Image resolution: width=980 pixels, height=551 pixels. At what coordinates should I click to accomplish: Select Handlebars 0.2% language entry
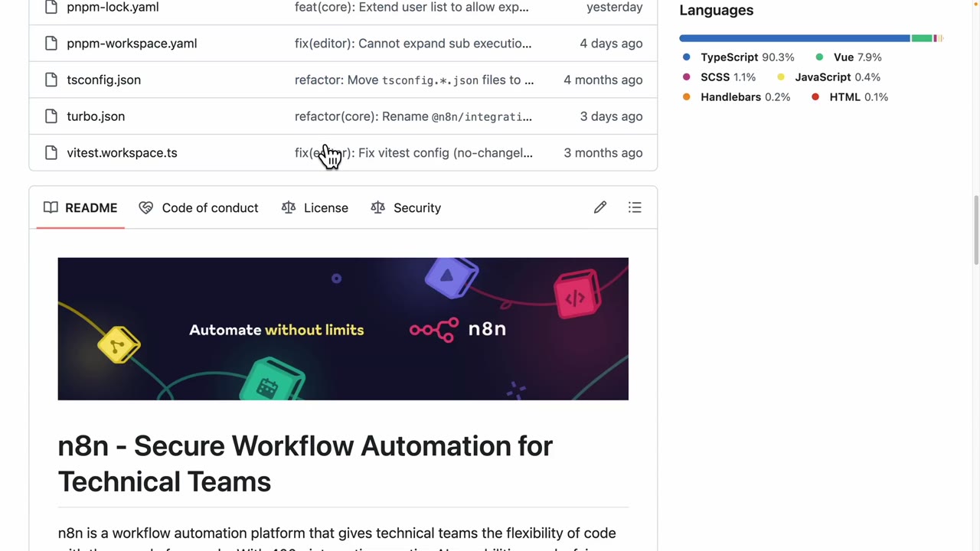(x=736, y=97)
